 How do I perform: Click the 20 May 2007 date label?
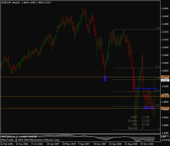coord(69,144)
